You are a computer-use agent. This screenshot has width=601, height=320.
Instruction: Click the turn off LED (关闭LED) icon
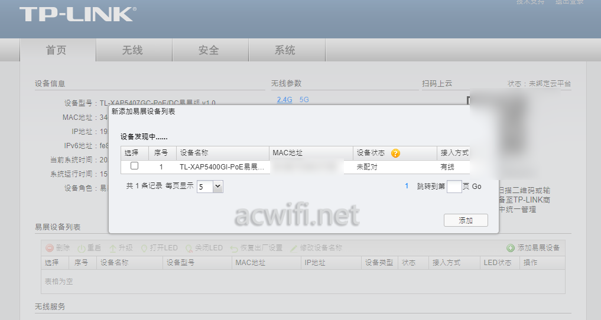pyautogui.click(x=189, y=249)
